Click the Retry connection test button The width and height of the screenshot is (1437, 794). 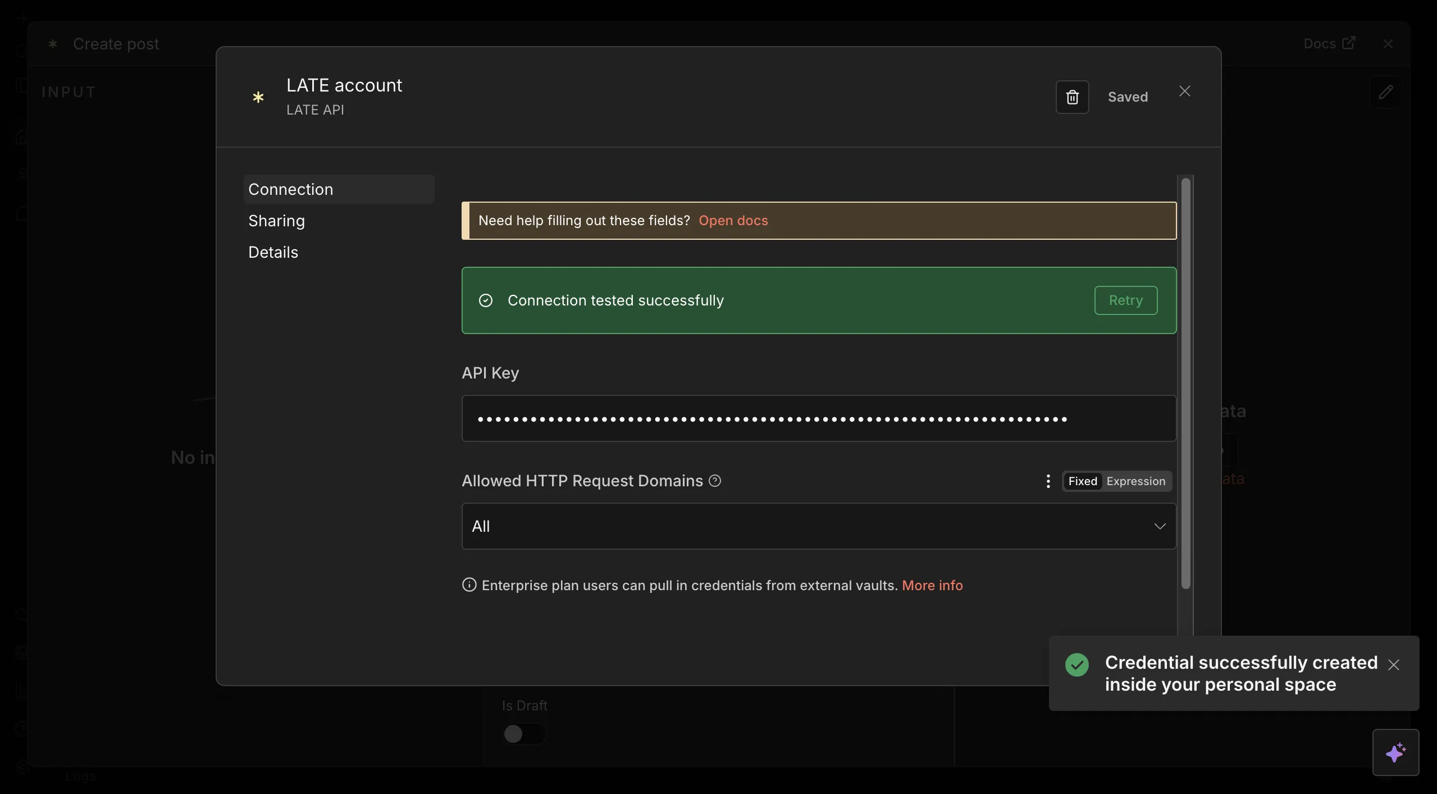click(1125, 300)
